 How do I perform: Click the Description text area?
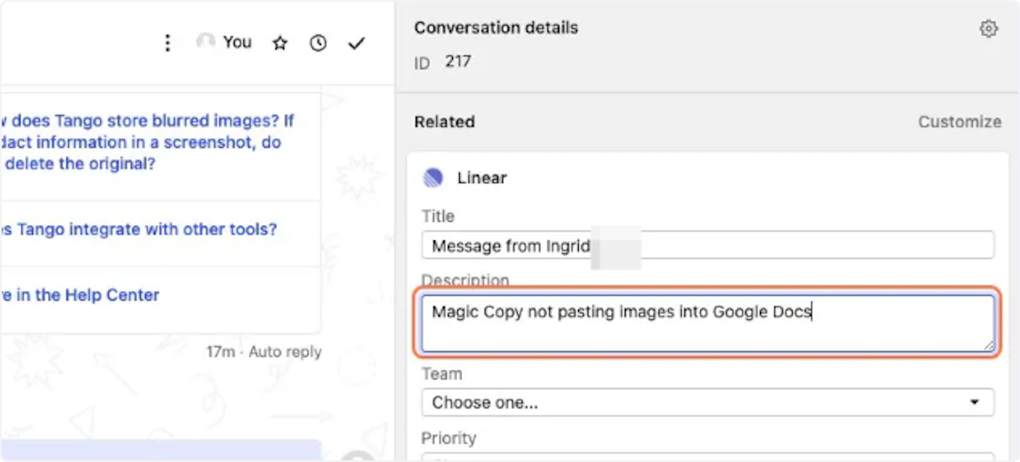(x=707, y=323)
